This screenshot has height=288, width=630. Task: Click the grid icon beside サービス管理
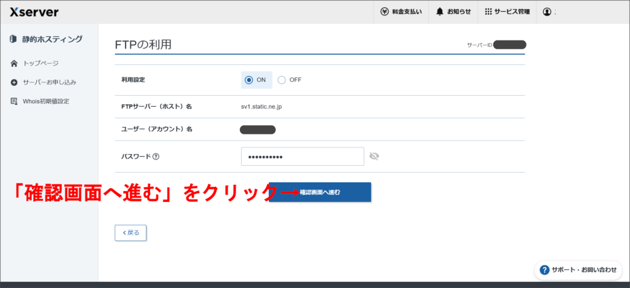(x=488, y=12)
